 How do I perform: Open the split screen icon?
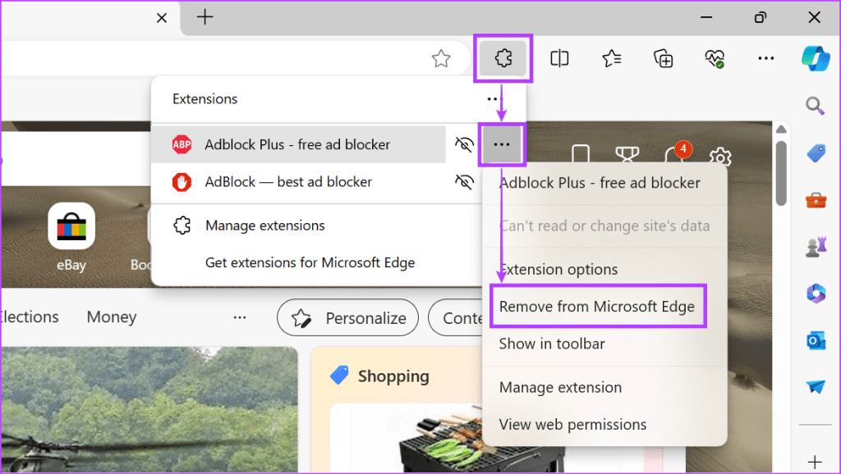559,58
